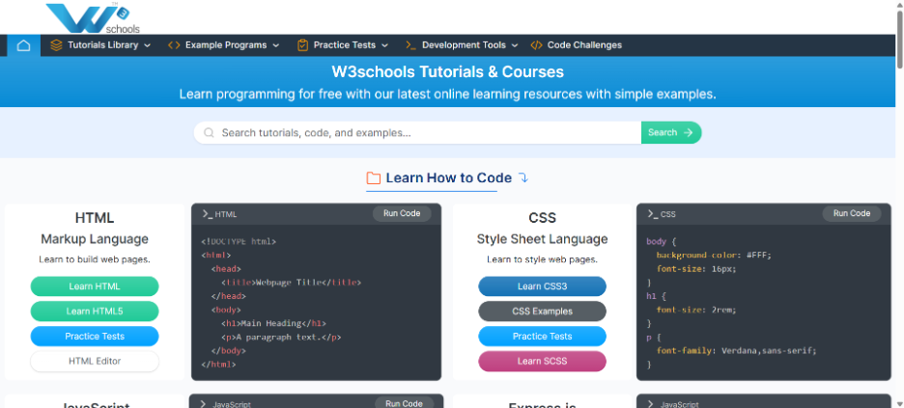Run Code in the first JavaScript panel
The width and height of the screenshot is (904, 408).
(404, 403)
